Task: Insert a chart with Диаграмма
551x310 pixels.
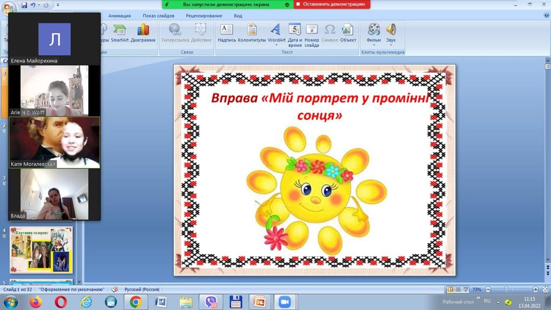Action: [x=143, y=33]
